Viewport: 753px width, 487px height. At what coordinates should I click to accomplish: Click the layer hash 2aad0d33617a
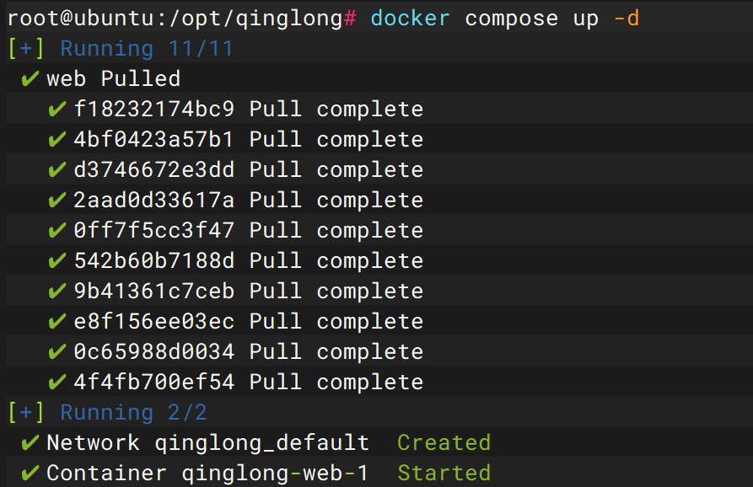click(x=154, y=201)
